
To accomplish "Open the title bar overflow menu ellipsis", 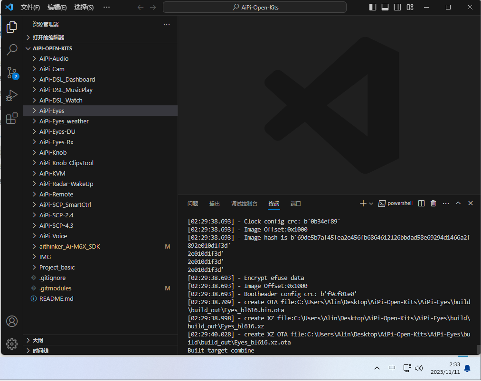I will [106, 7].
